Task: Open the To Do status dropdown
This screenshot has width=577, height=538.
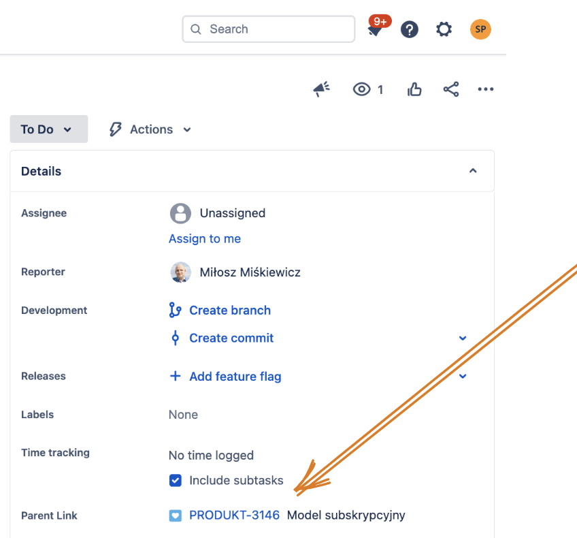Action: coord(48,129)
